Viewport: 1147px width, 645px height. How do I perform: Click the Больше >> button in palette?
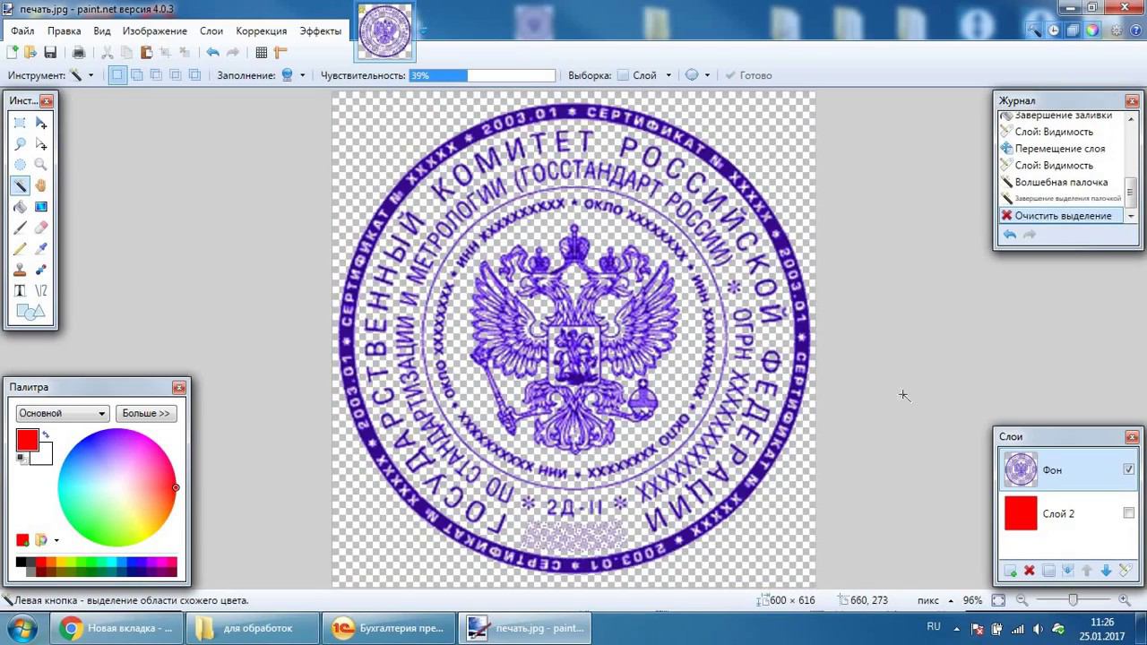click(x=146, y=414)
